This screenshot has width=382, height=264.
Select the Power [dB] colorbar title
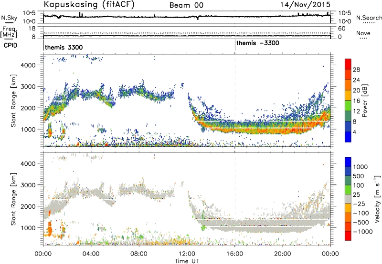pos(364,101)
